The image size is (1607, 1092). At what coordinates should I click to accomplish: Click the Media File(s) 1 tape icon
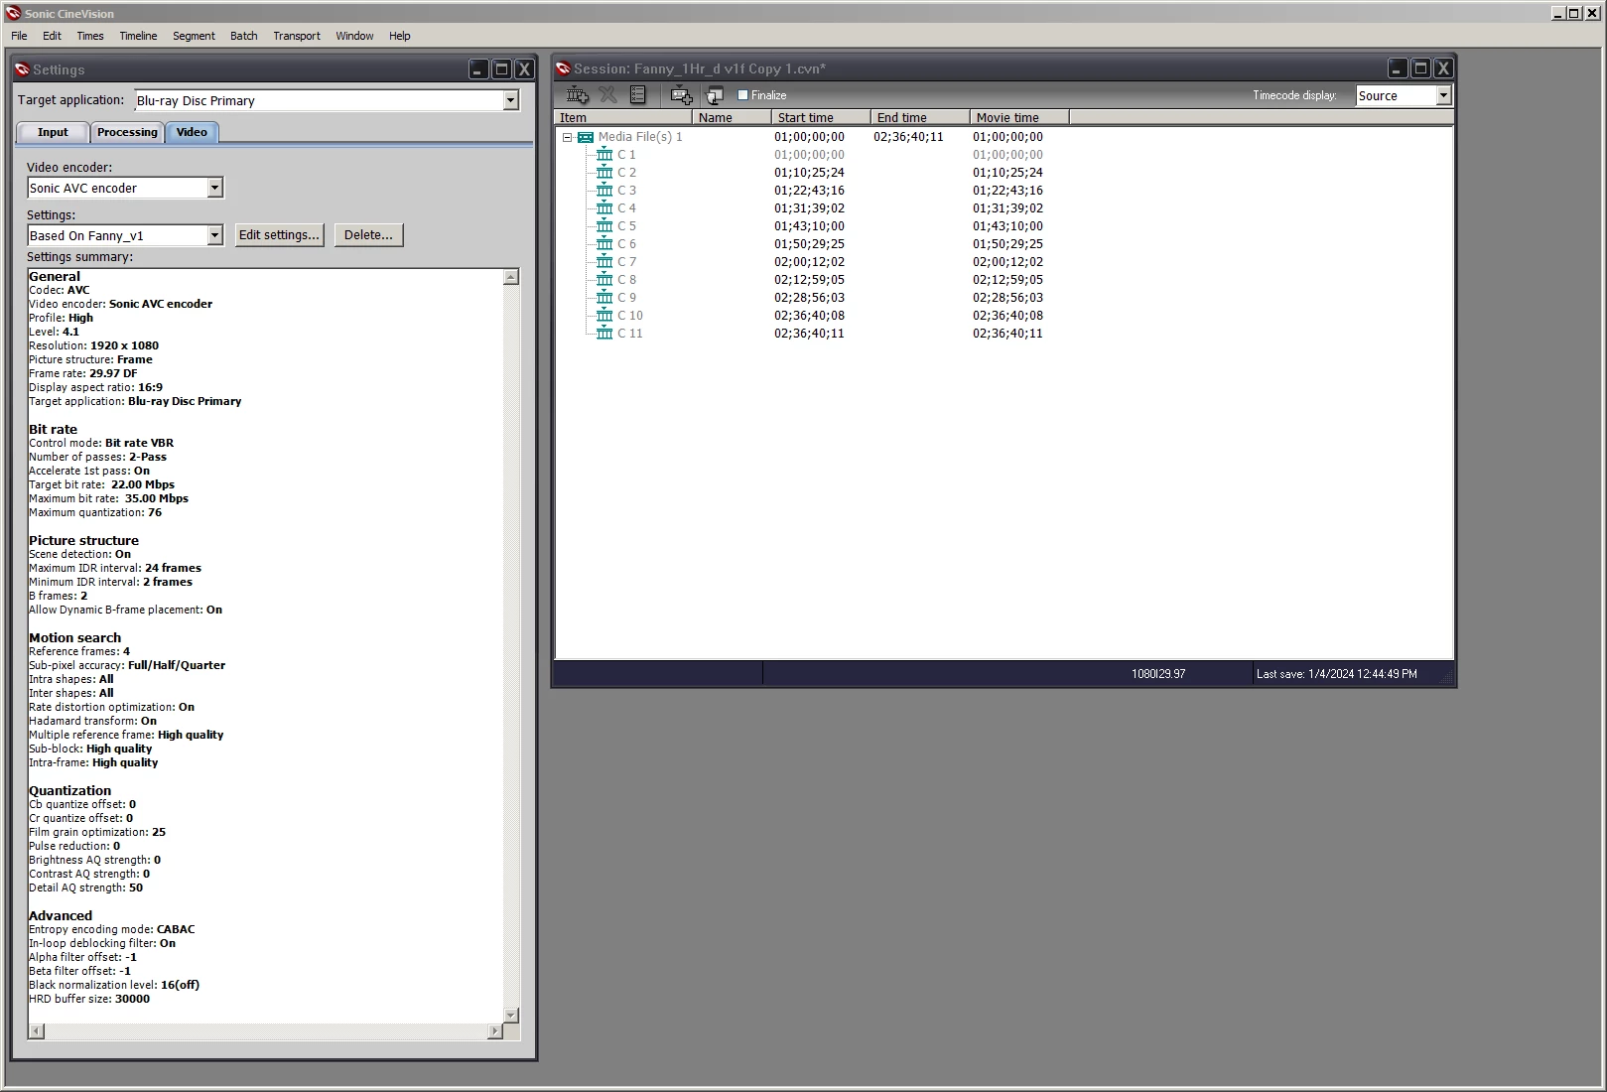(x=586, y=137)
